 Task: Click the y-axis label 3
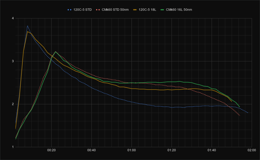pos(13,61)
